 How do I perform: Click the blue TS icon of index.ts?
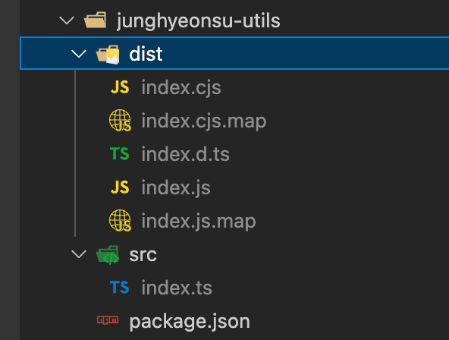120,287
